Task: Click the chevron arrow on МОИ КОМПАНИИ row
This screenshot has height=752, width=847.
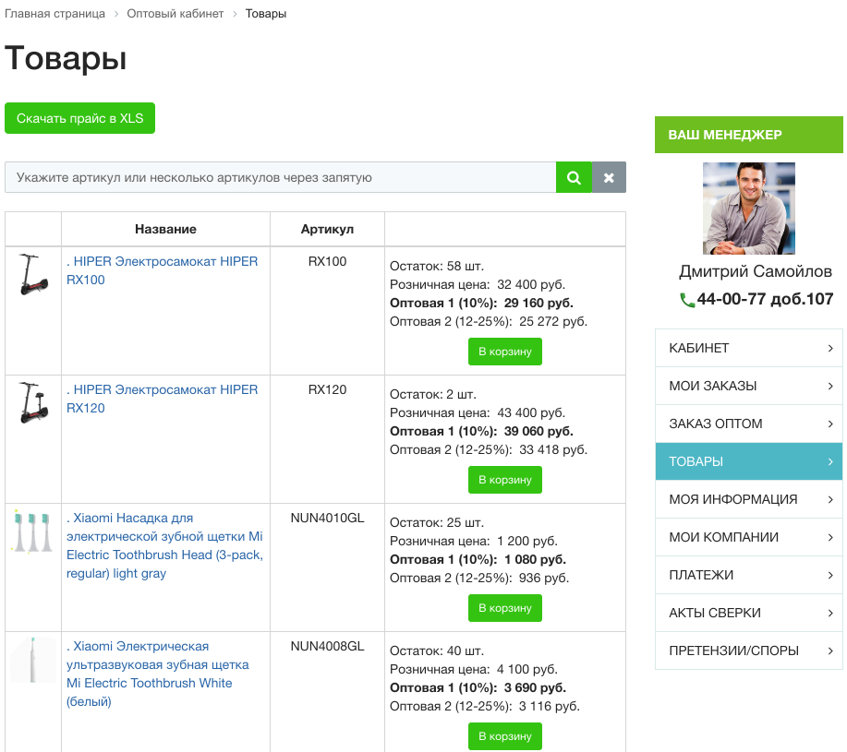Action: point(830,537)
